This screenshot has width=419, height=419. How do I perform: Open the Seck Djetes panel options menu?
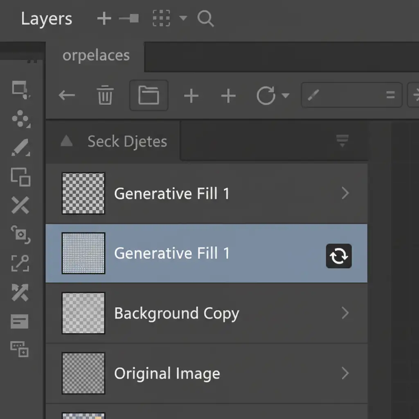pyautogui.click(x=342, y=141)
